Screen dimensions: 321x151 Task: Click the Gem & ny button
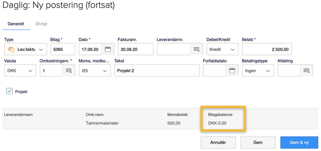(x=299, y=142)
